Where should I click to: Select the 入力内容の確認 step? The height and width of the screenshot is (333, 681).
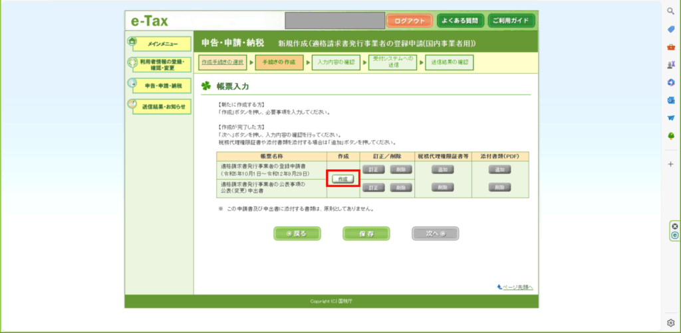pyautogui.click(x=336, y=62)
